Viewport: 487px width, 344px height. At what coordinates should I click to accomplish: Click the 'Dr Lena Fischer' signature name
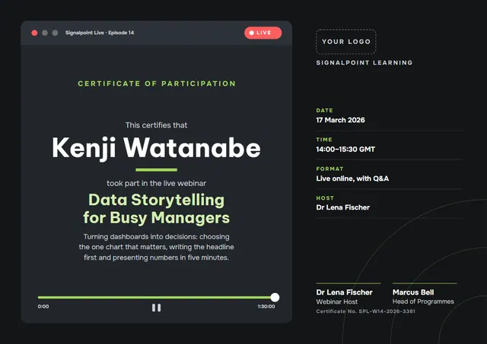pos(344,292)
